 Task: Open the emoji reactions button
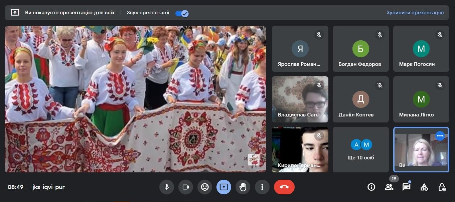pyautogui.click(x=205, y=187)
